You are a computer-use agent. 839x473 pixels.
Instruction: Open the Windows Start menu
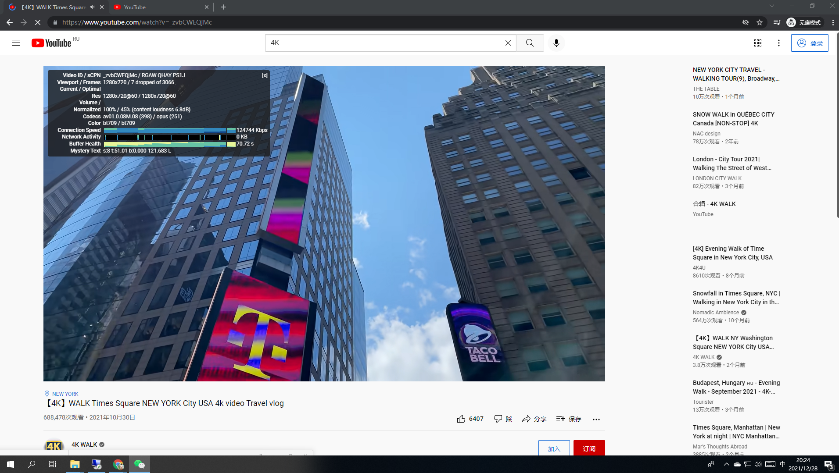11,464
